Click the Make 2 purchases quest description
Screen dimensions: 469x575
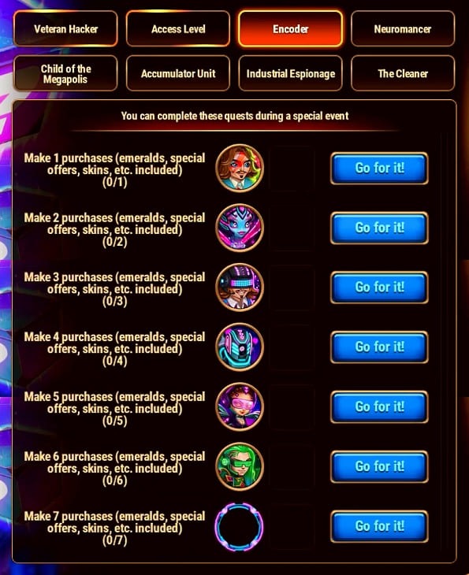(114, 229)
